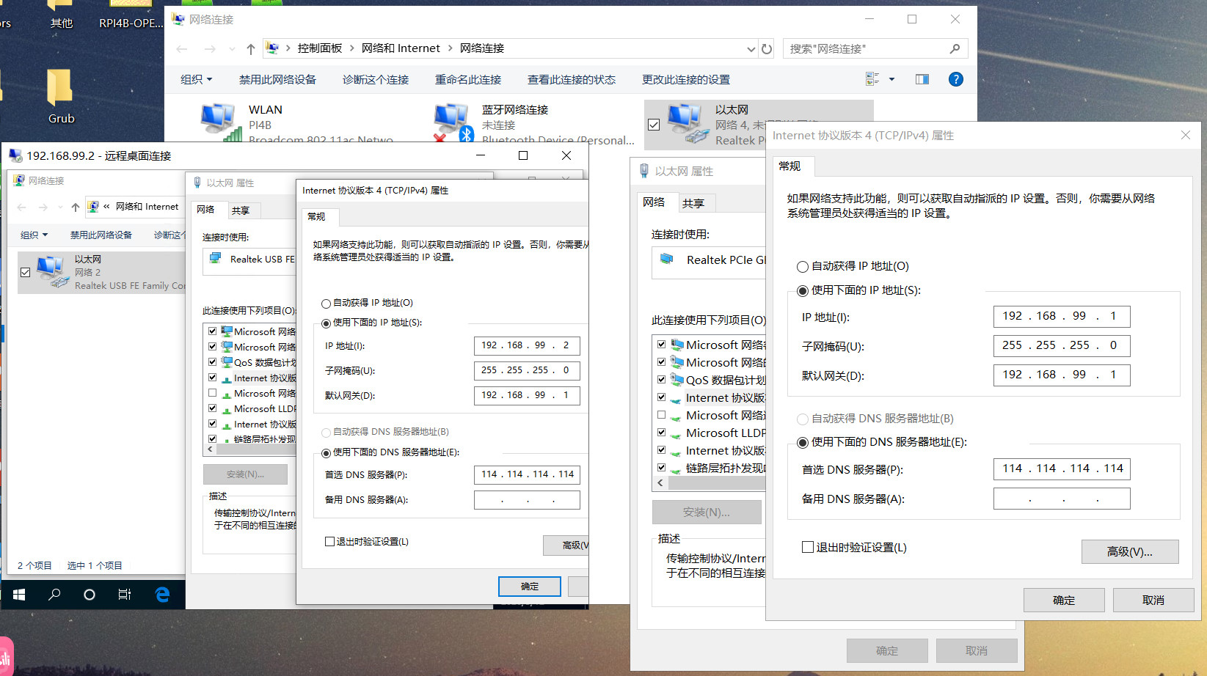This screenshot has width=1207, height=676.
Task: Go up one level in Network Connections window
Action: point(251,48)
